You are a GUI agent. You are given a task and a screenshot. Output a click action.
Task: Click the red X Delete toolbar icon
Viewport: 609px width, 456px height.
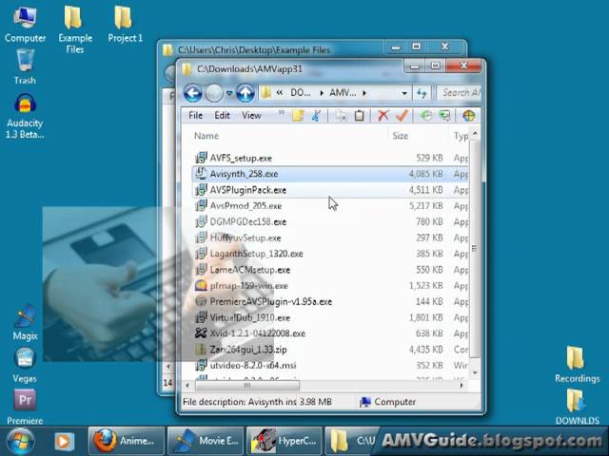[383, 116]
